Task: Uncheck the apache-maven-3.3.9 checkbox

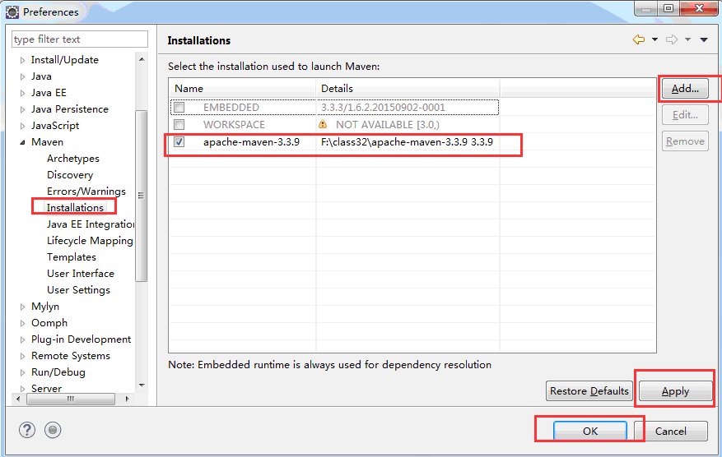Action: pos(179,141)
